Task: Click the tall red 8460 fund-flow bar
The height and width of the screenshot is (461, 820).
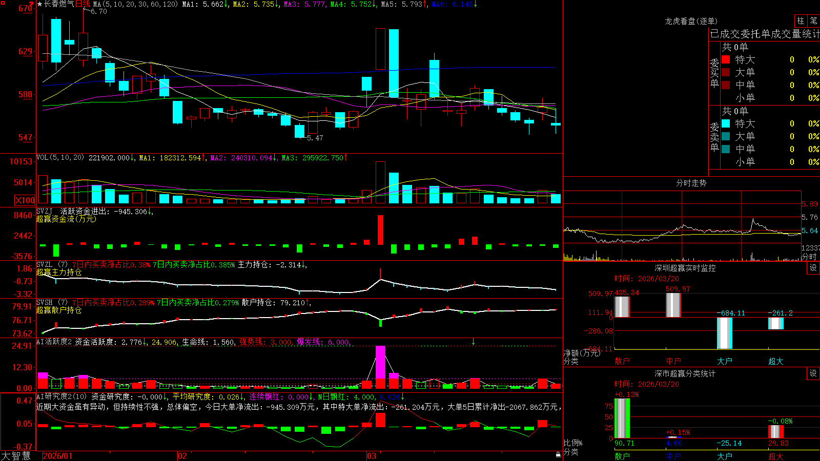Action: pyautogui.click(x=380, y=230)
